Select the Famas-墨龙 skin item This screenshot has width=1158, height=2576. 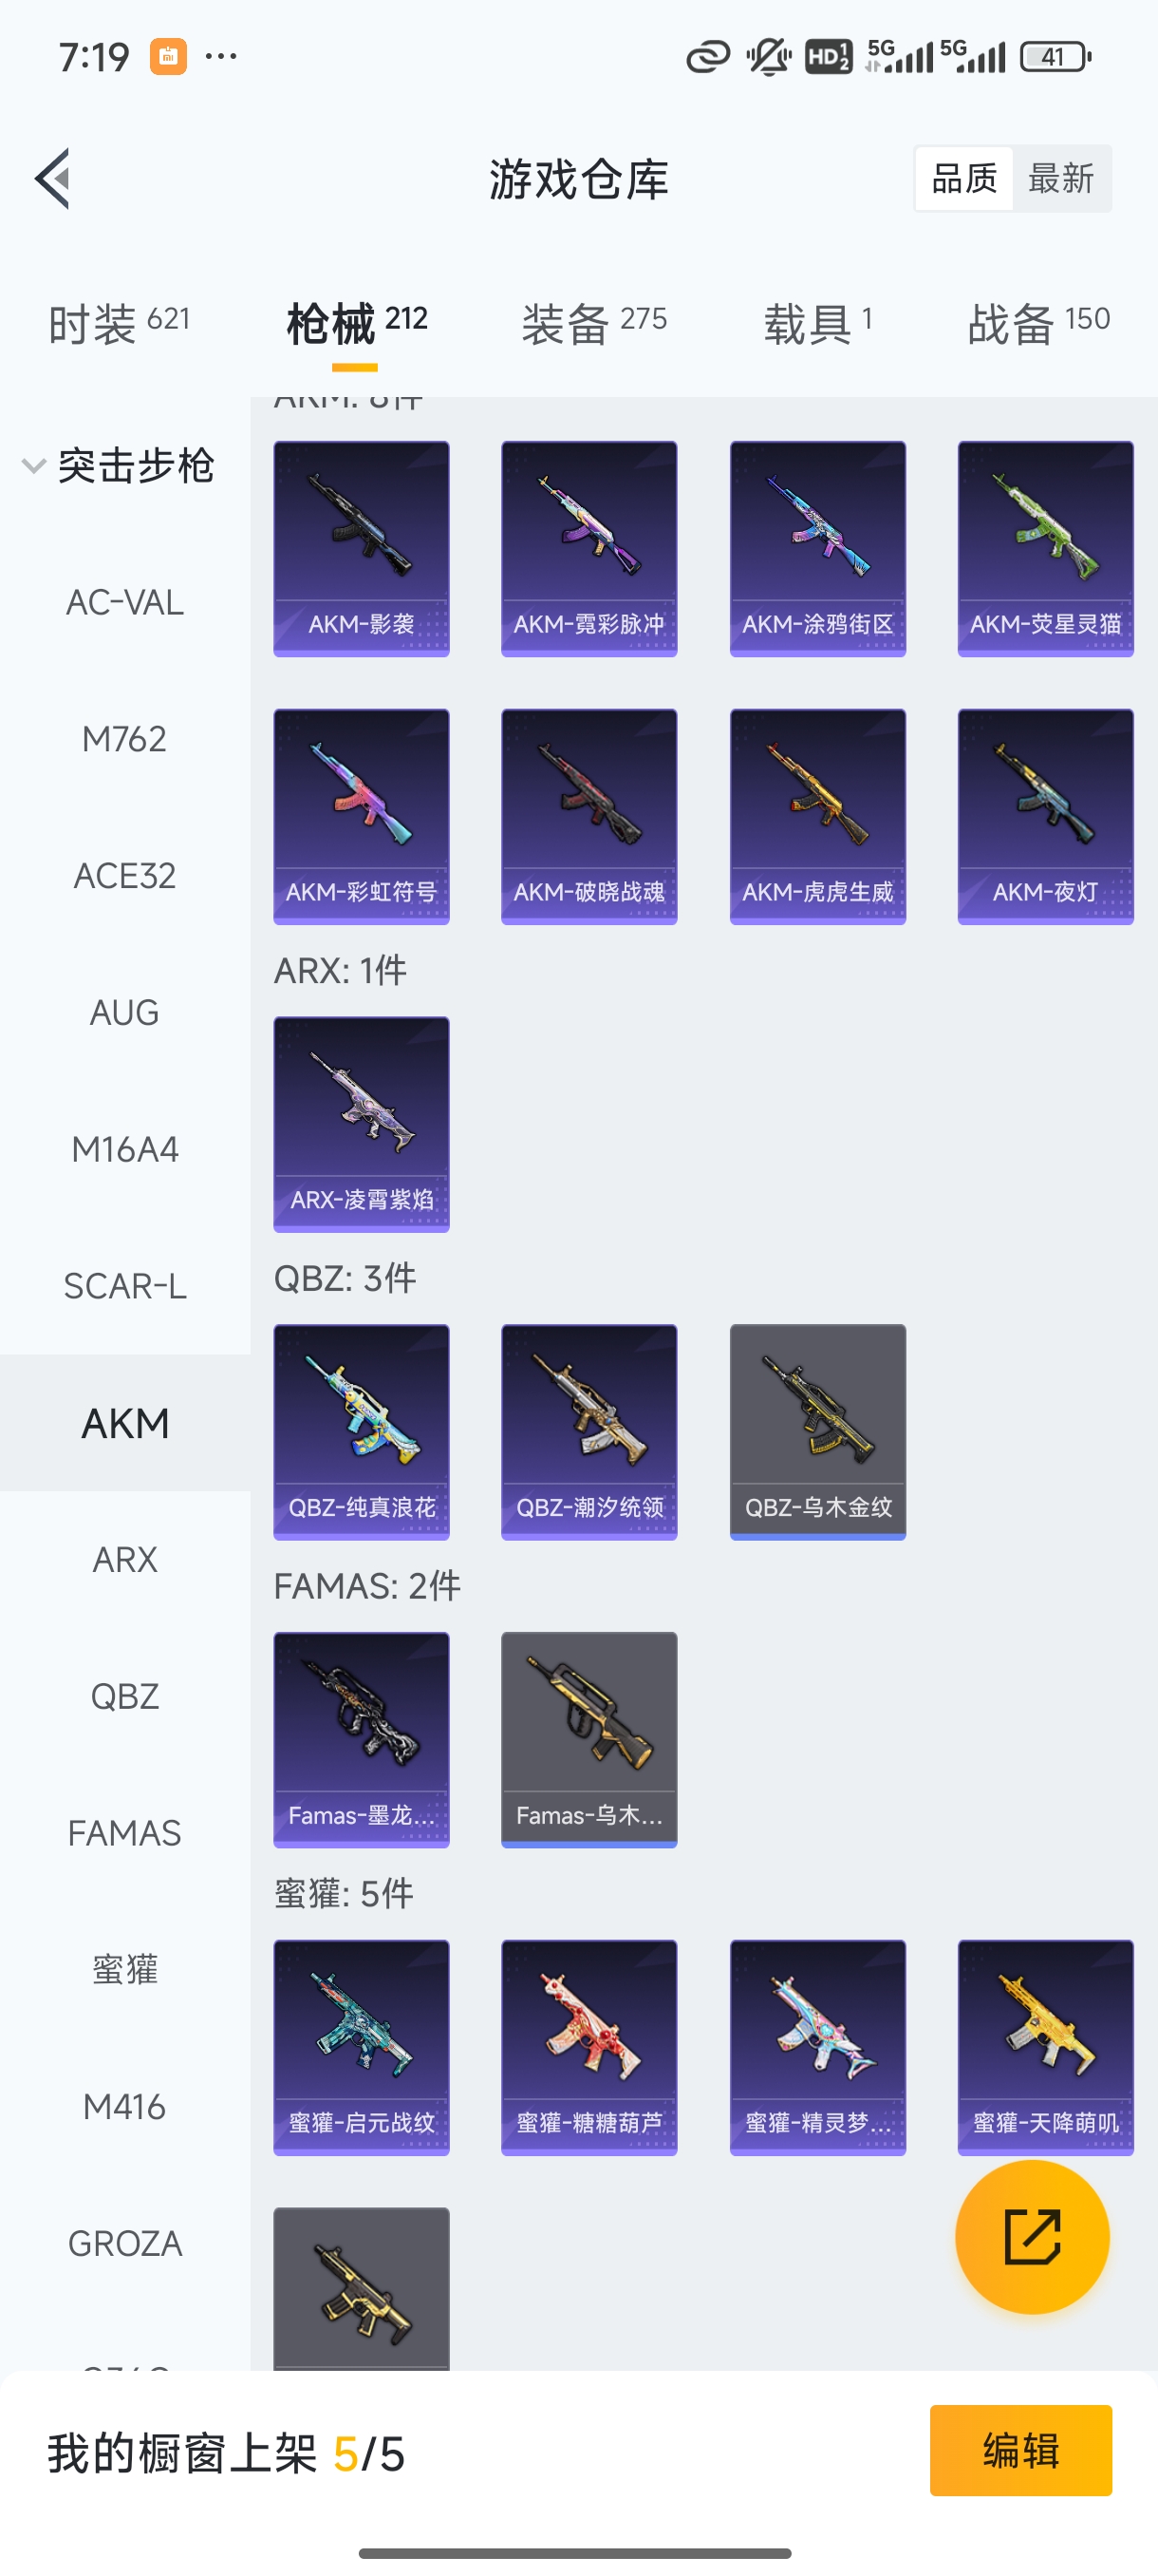coord(362,1740)
